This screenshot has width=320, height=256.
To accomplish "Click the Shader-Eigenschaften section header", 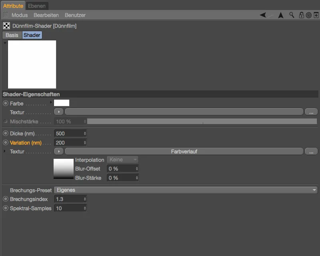I will (160, 94).
